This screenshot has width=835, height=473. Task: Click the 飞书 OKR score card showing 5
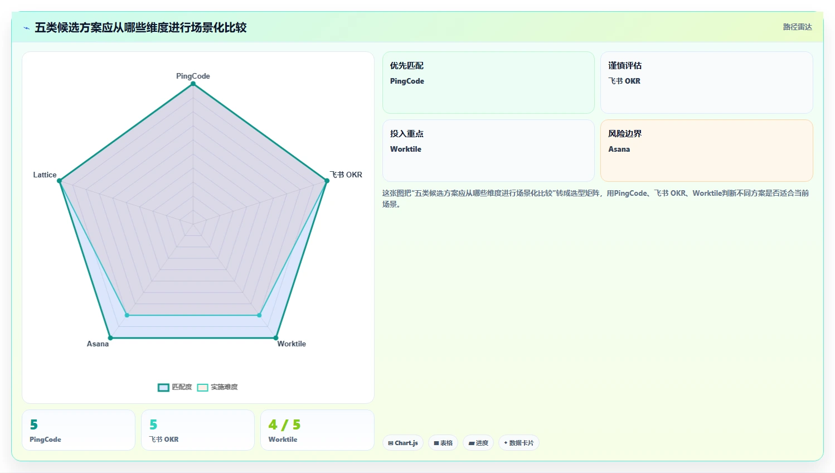198,430
